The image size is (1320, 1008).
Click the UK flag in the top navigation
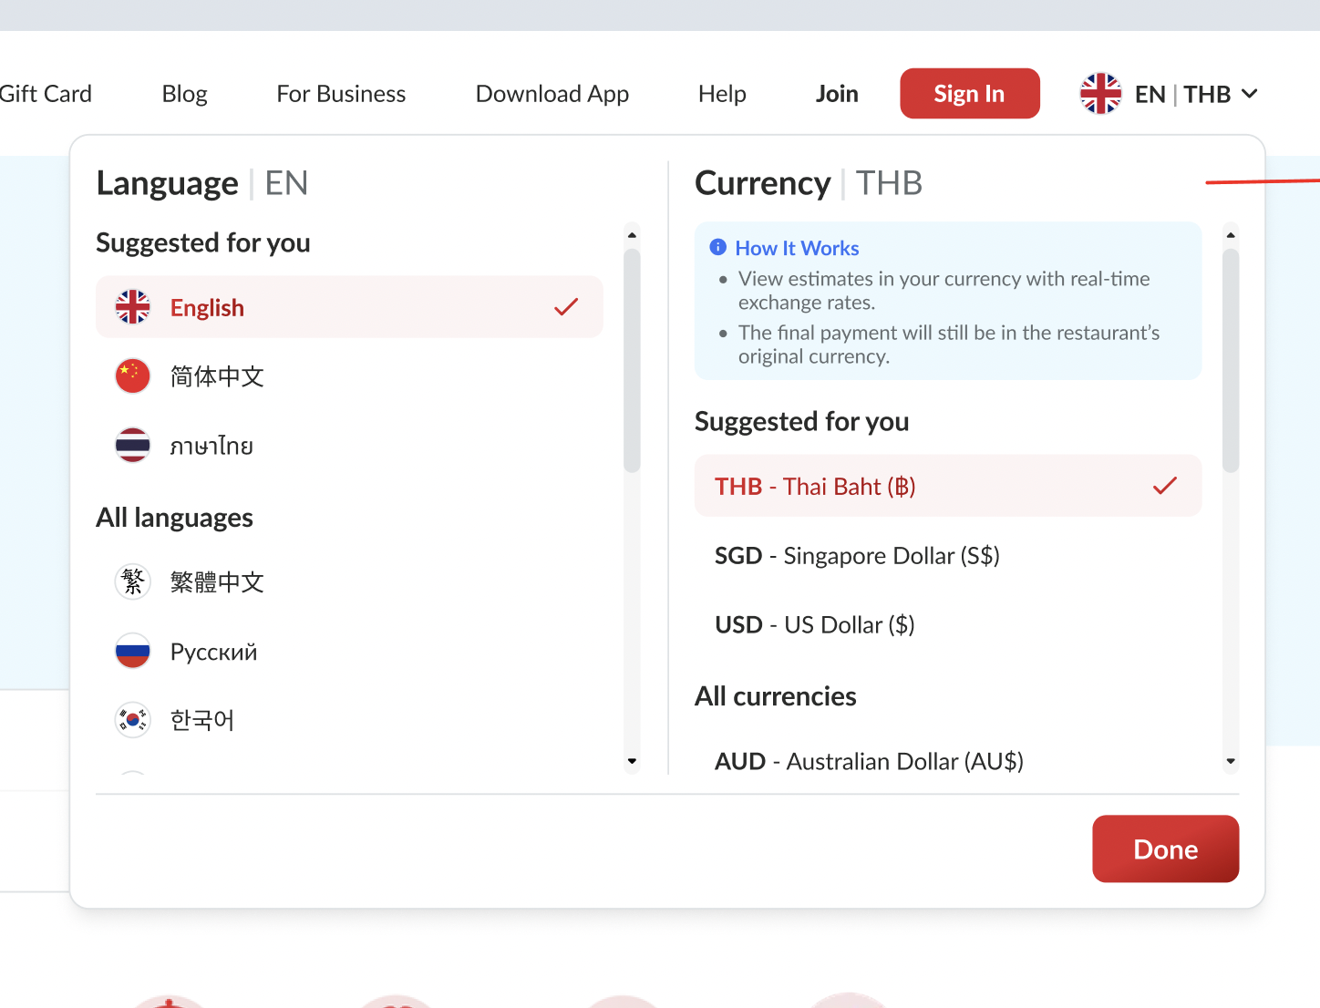click(x=1100, y=94)
